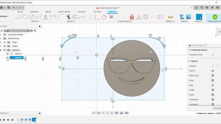Viewport: 221px width, 124px height.
Task: Close the emoji business card document tab
Action: 191,8
